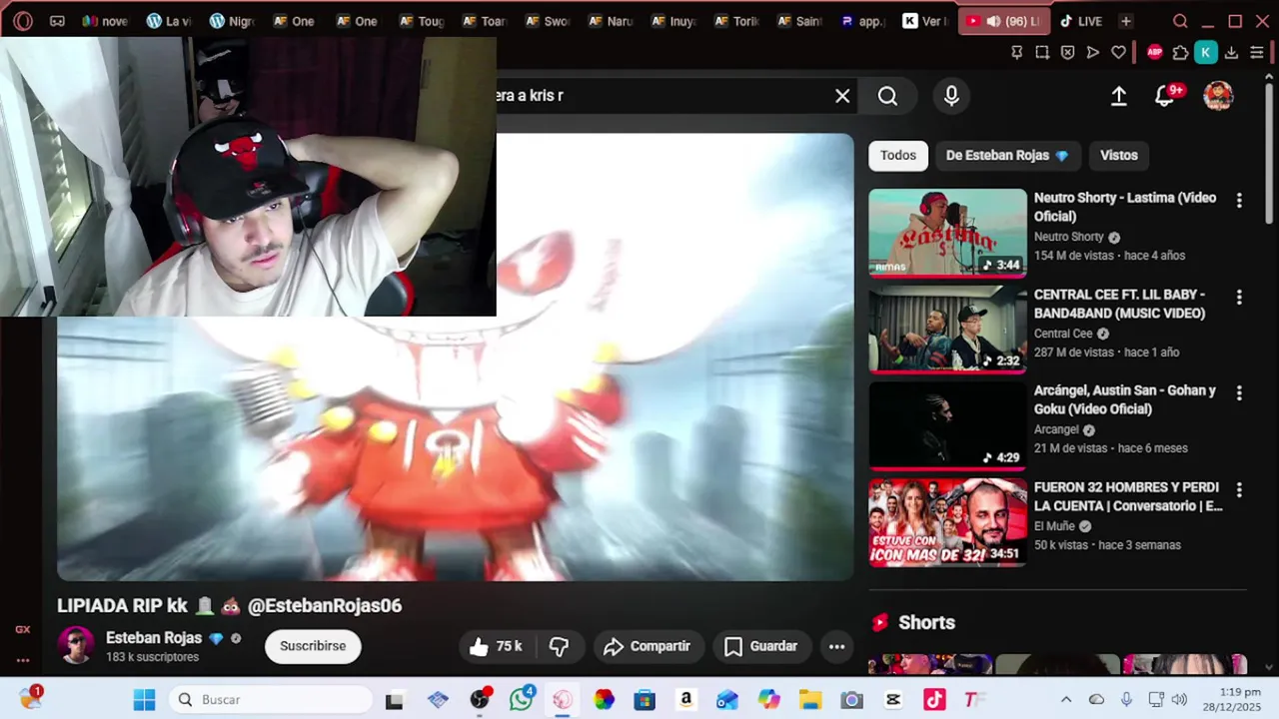Open the @EstebanRojas06 mention link in title

325,606
